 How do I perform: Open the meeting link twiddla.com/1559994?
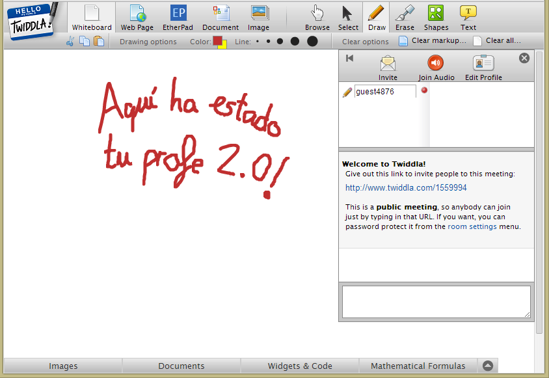406,187
